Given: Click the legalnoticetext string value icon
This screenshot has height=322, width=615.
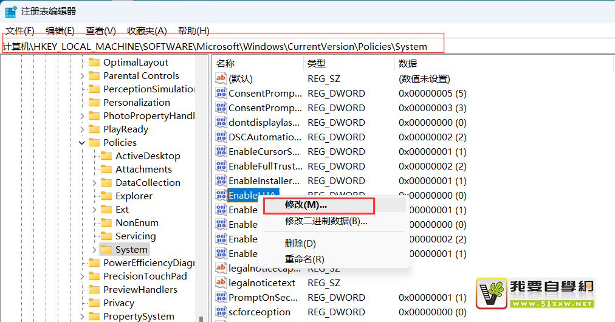Looking at the screenshot, I should 221,283.
